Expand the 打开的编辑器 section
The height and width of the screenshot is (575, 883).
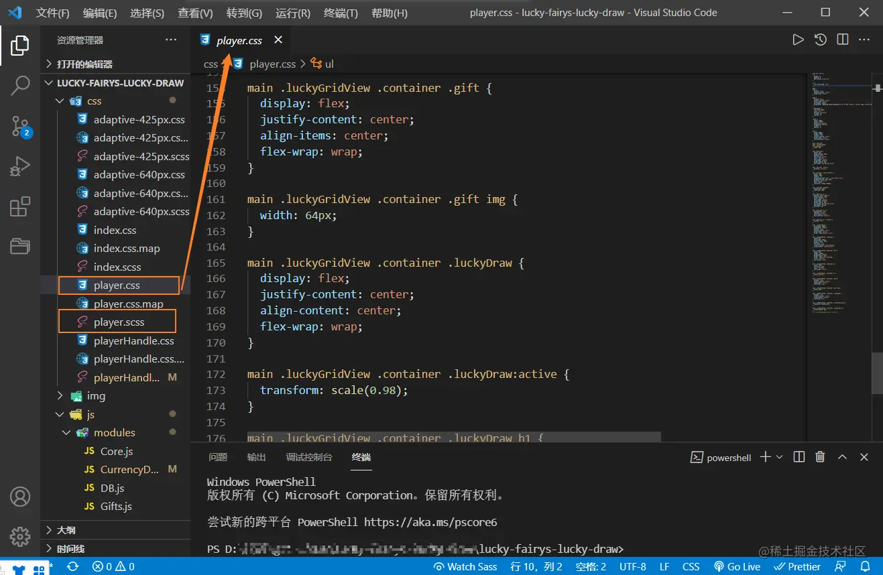click(115, 64)
